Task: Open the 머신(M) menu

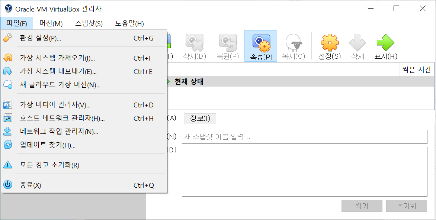Action: (x=51, y=23)
